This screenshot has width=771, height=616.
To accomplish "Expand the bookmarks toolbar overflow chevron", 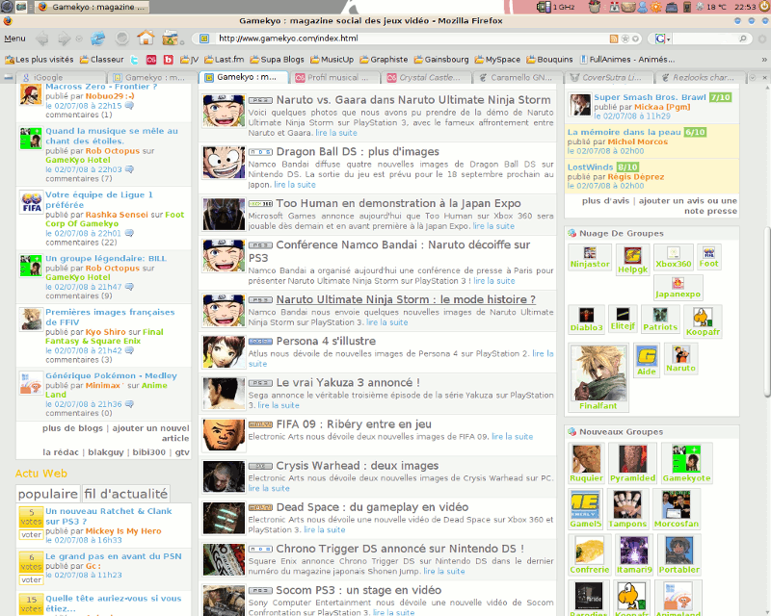I will pos(764,60).
